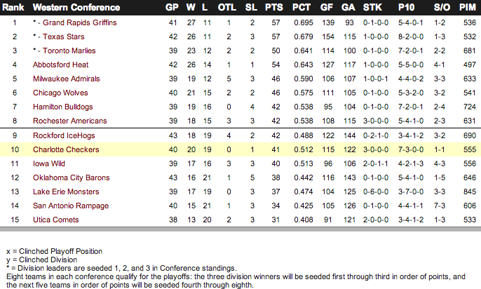Click the PCT column header
This screenshot has height=289, width=481.
(x=302, y=7)
